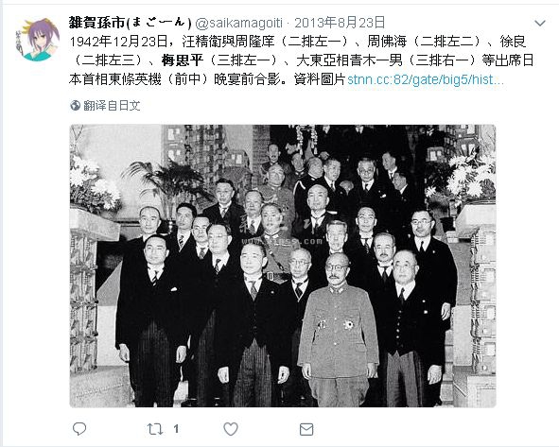Click 翻译自日文 to translate the tweet
Screen dimensions: 559x447
(112, 106)
